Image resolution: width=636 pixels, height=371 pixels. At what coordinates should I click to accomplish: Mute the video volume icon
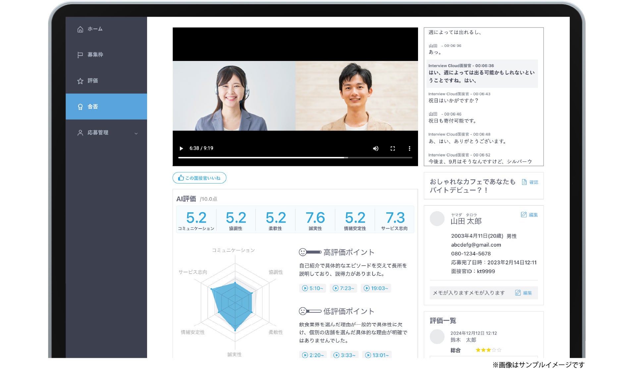(376, 148)
